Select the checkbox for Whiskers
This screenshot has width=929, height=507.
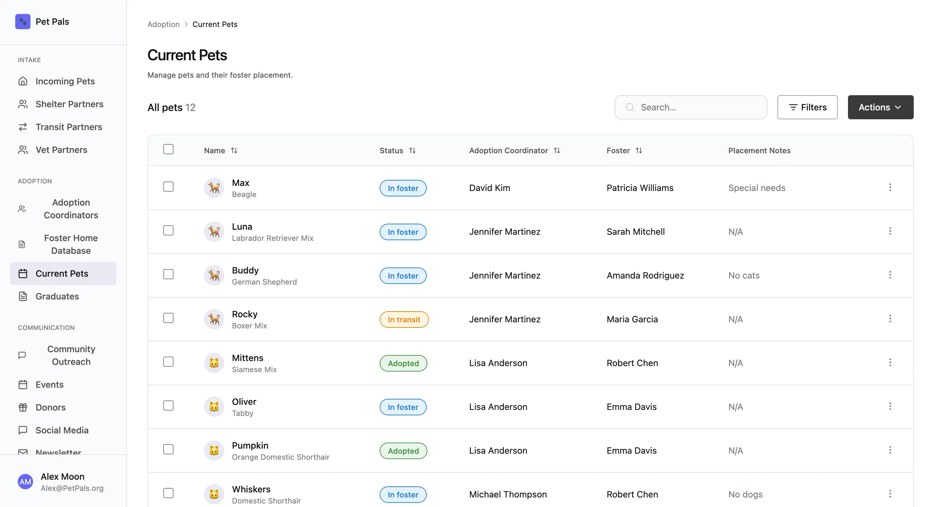[168, 493]
